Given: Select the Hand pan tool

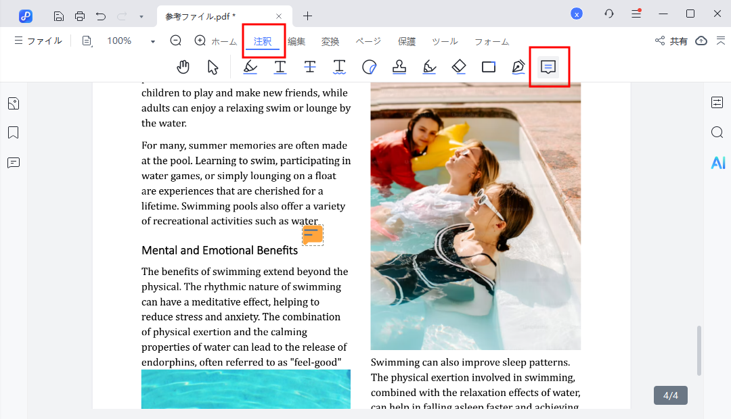Looking at the screenshot, I should 183,67.
